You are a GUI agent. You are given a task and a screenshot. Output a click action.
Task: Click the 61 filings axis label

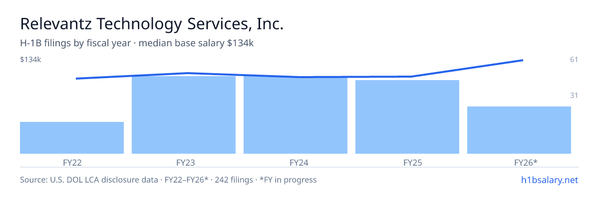tap(574, 60)
